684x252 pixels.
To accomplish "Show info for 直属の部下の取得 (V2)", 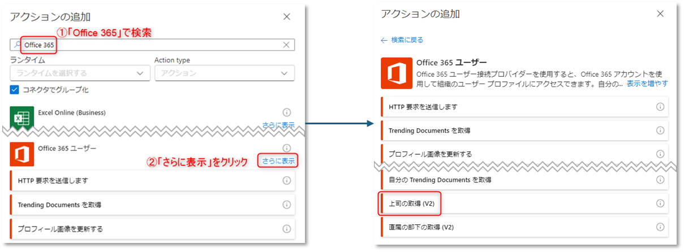I will point(660,227).
